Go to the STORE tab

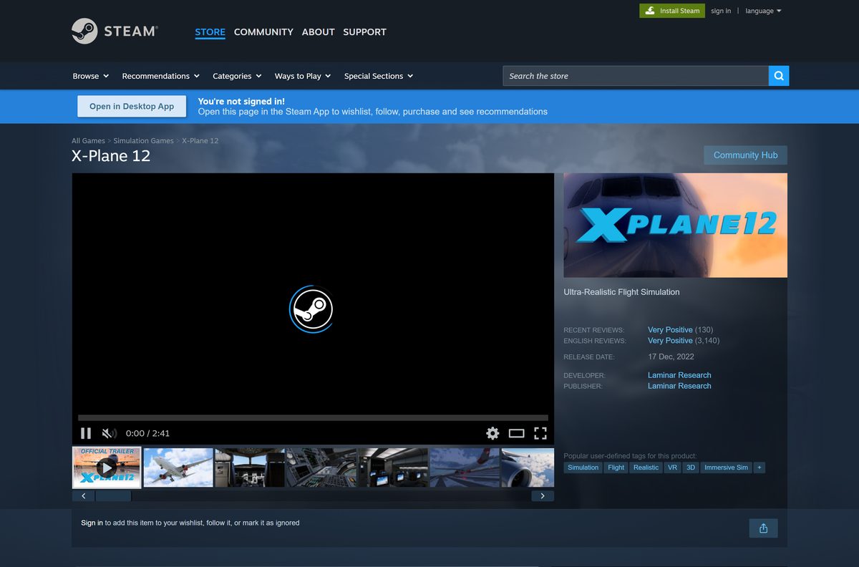pyautogui.click(x=210, y=32)
